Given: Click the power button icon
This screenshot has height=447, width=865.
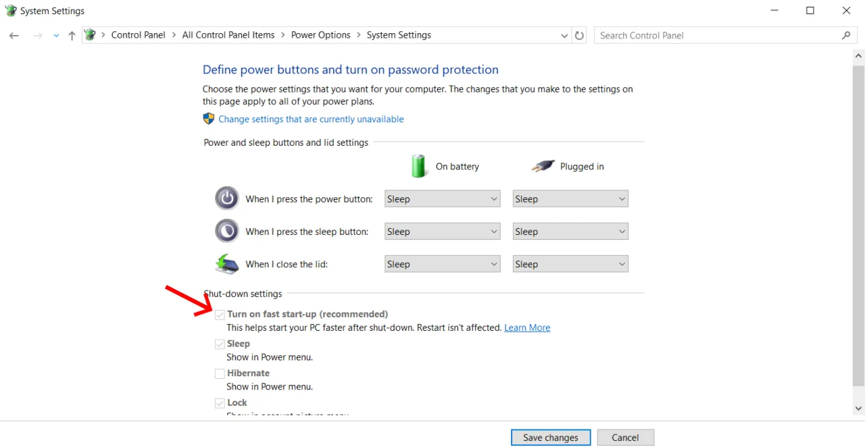Looking at the screenshot, I should [x=226, y=198].
